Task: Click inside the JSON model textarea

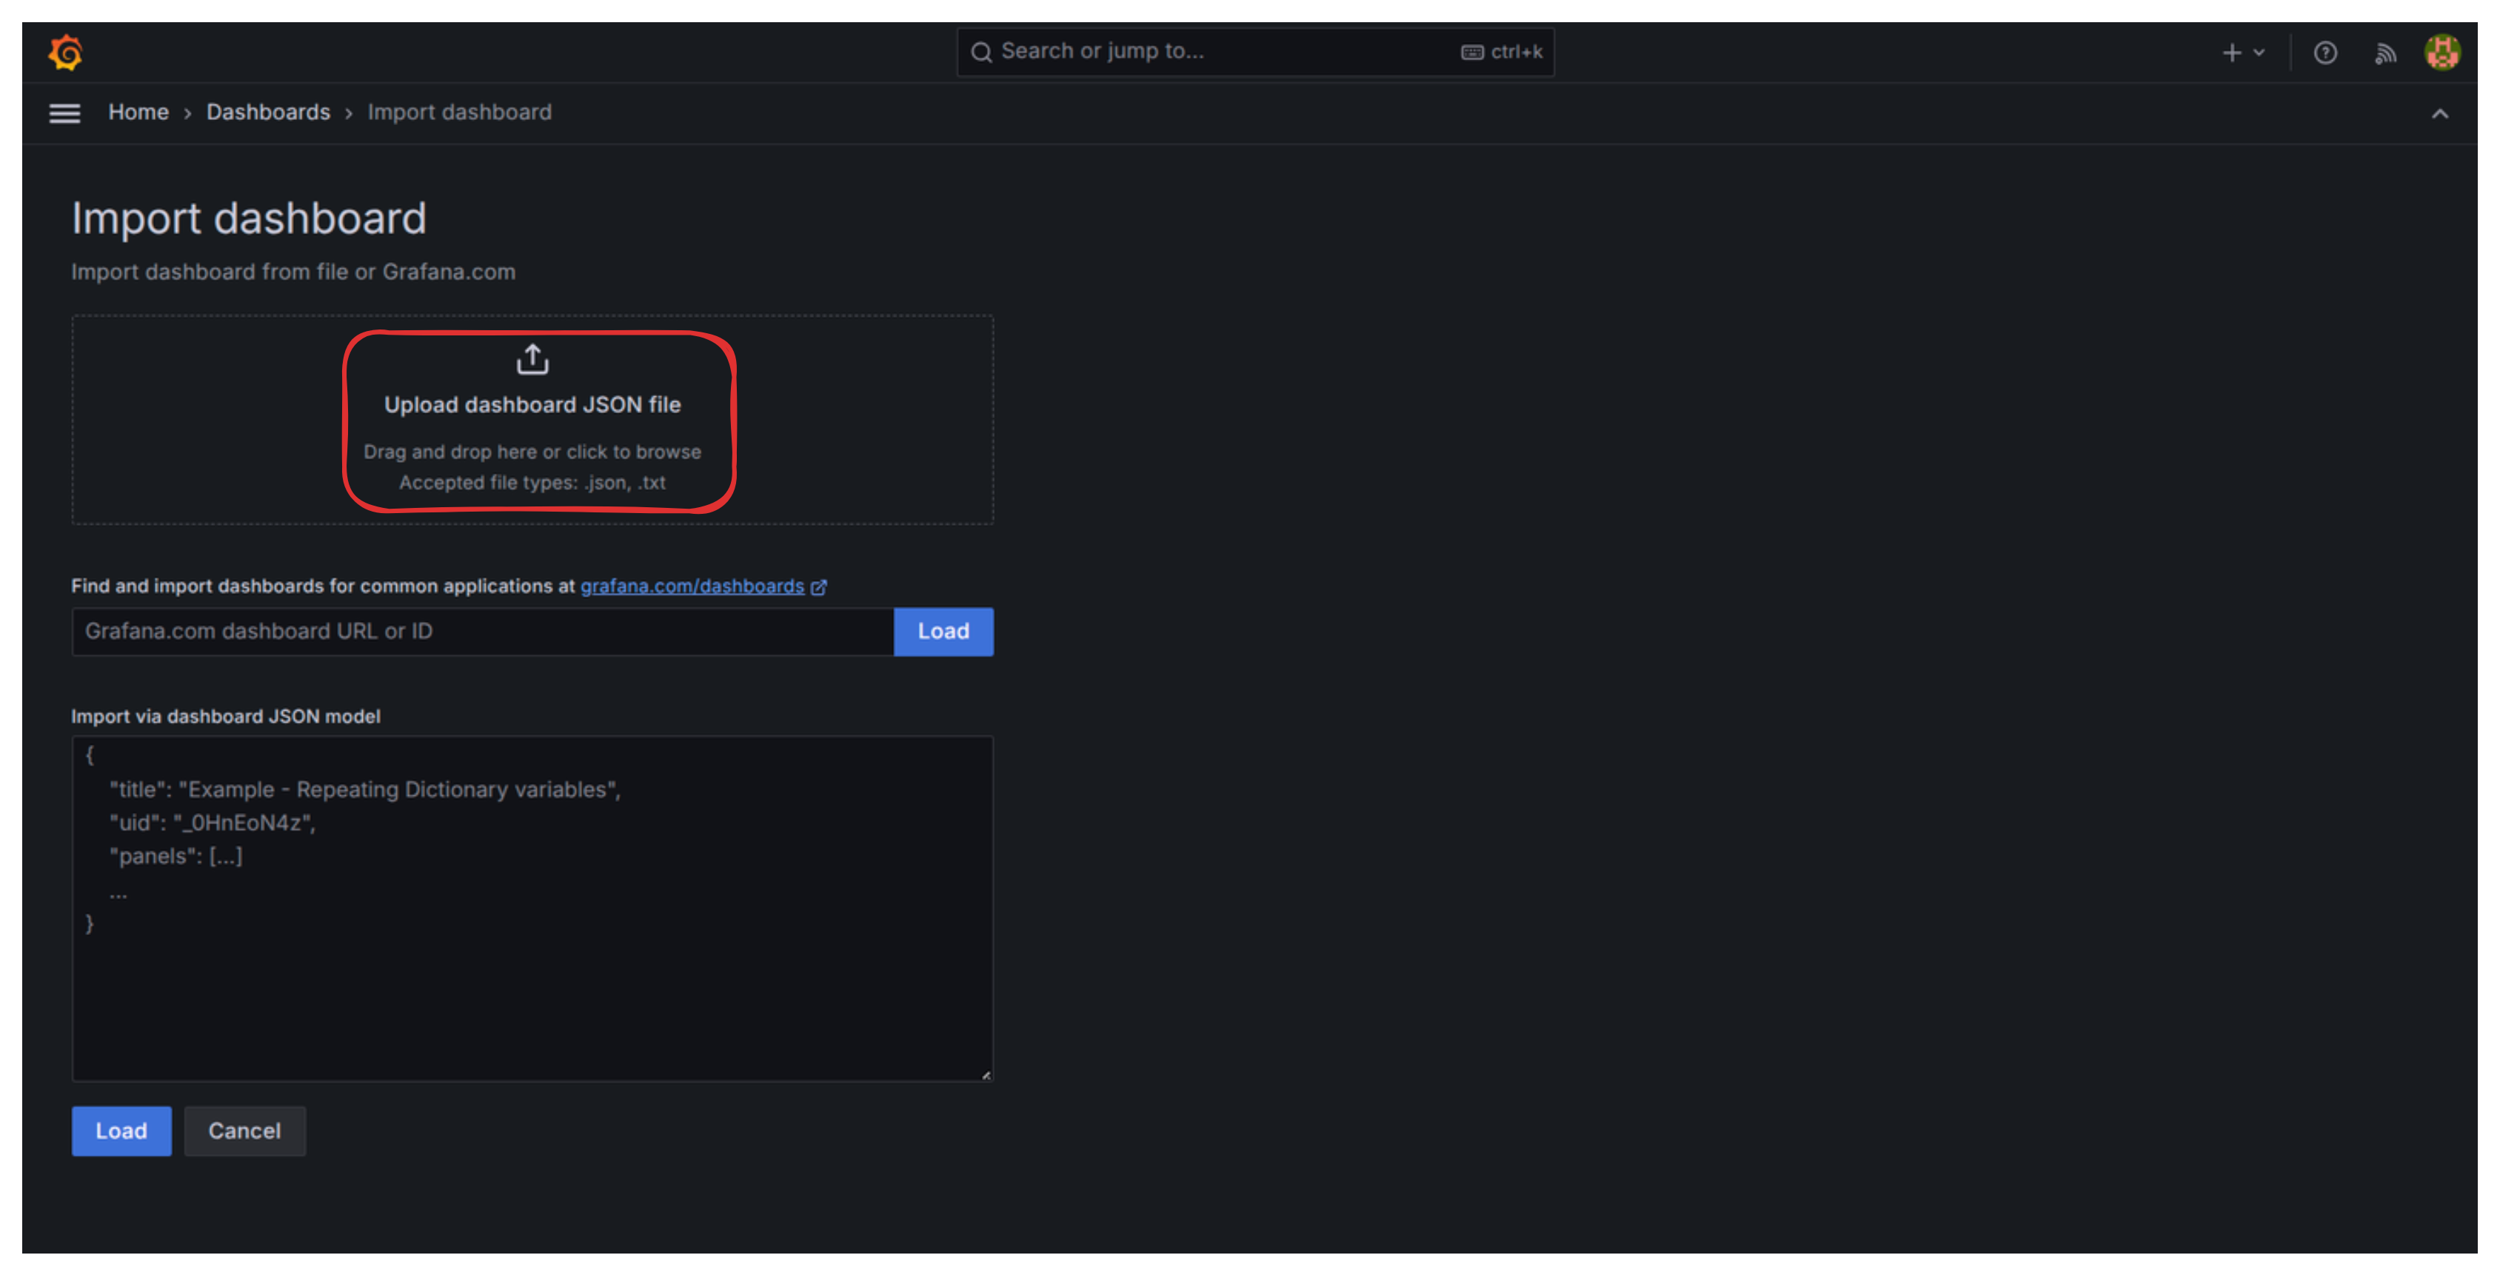Action: (532, 907)
